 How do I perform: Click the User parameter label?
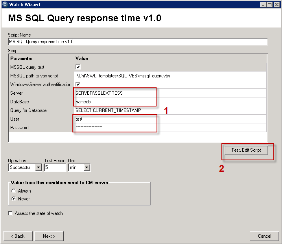(x=15, y=119)
